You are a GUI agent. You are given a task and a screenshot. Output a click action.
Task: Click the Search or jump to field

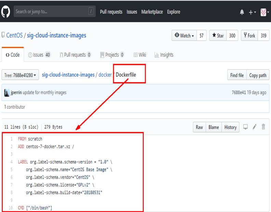pyautogui.click(x=55, y=12)
